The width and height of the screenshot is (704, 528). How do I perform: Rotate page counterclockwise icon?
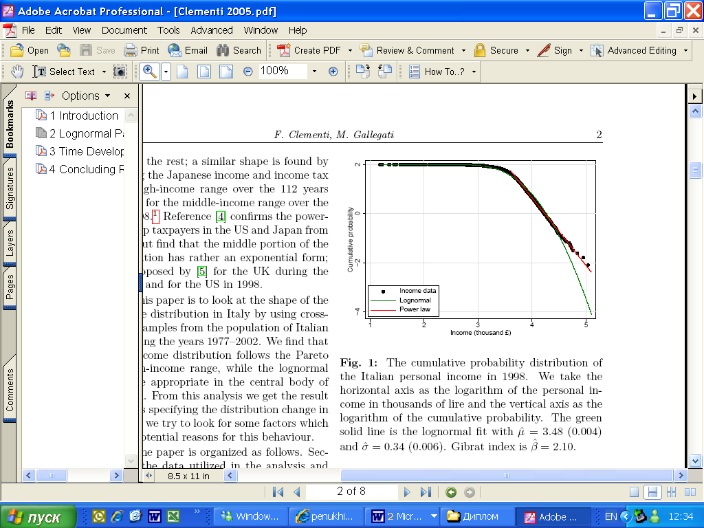click(x=385, y=71)
